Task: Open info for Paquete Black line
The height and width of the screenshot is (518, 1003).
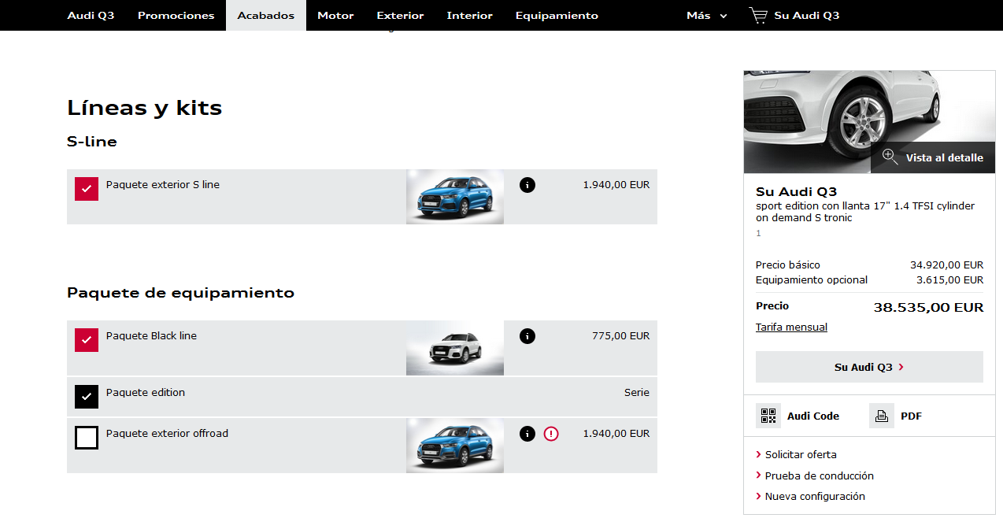Action: click(527, 336)
